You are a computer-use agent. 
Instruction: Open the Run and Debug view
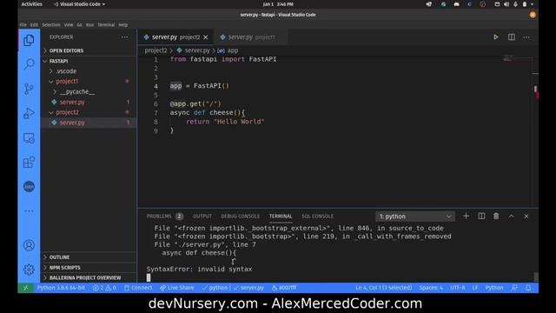tap(29, 114)
